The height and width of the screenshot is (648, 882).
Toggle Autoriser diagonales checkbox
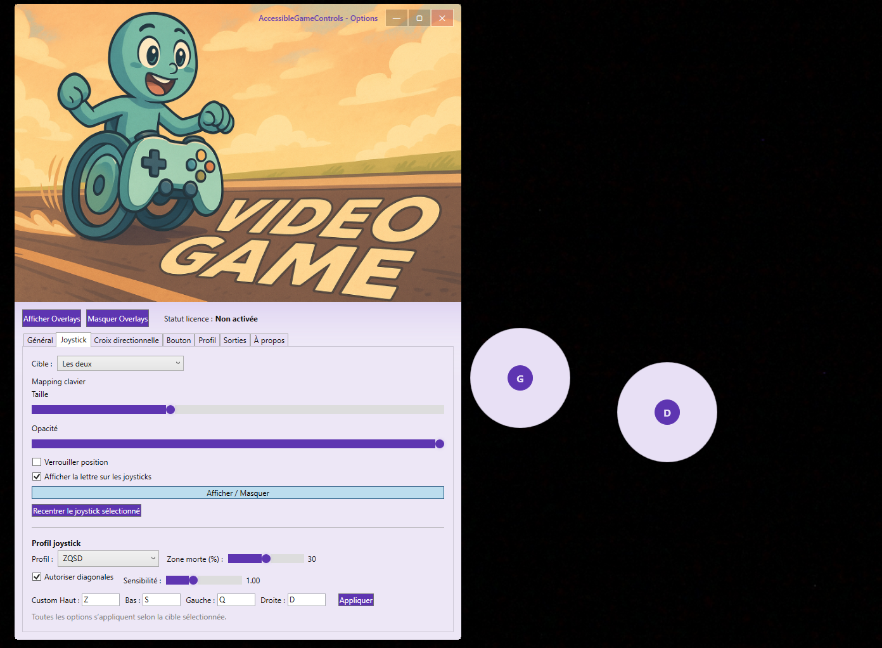point(37,577)
